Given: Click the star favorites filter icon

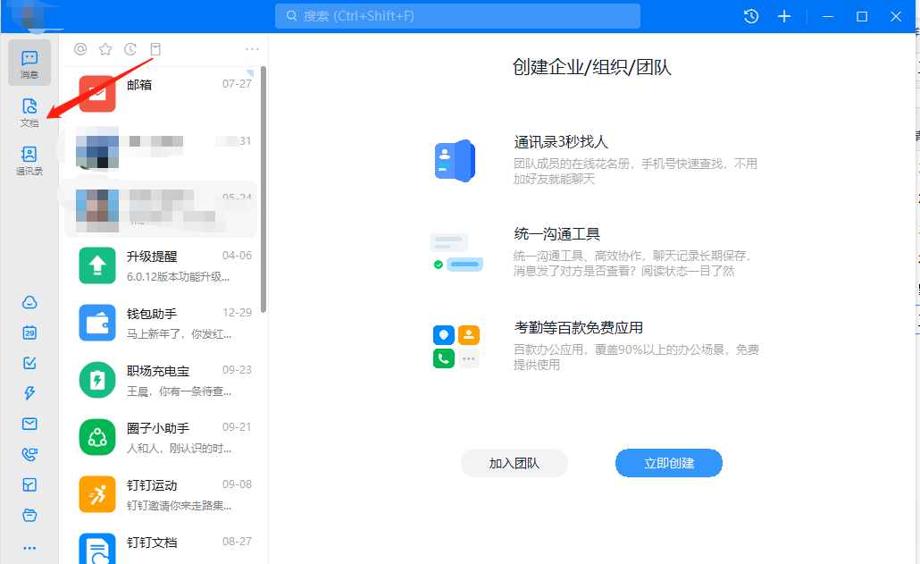Looking at the screenshot, I should coord(105,49).
